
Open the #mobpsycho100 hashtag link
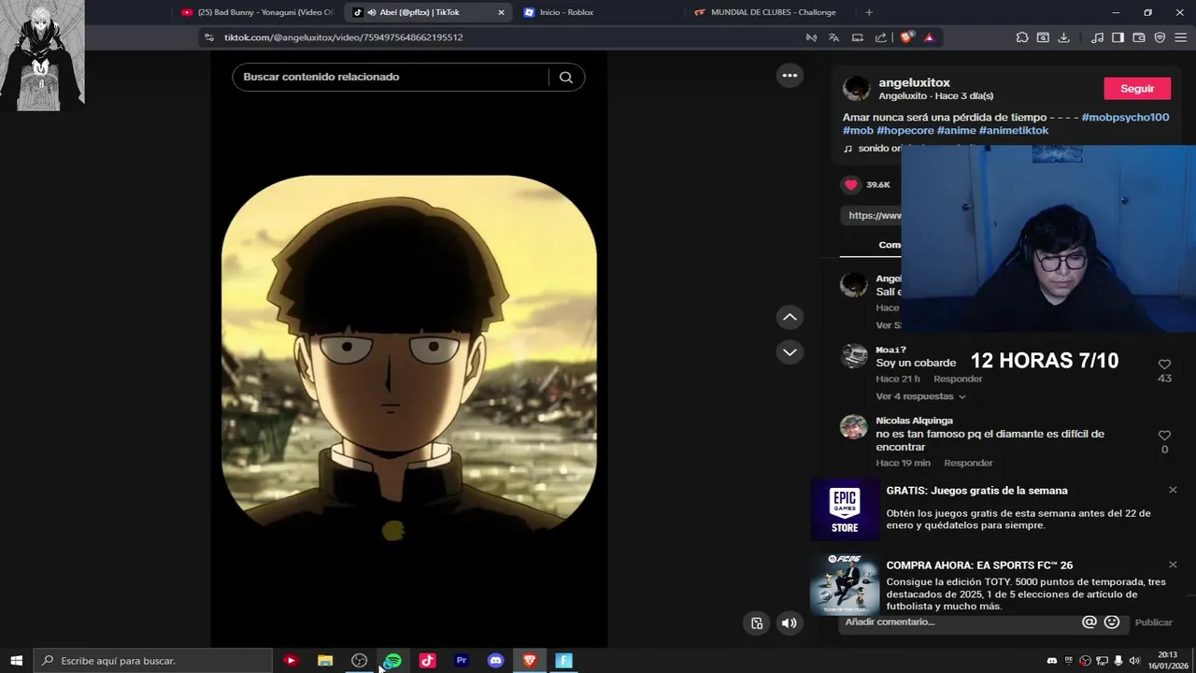[x=1125, y=117]
